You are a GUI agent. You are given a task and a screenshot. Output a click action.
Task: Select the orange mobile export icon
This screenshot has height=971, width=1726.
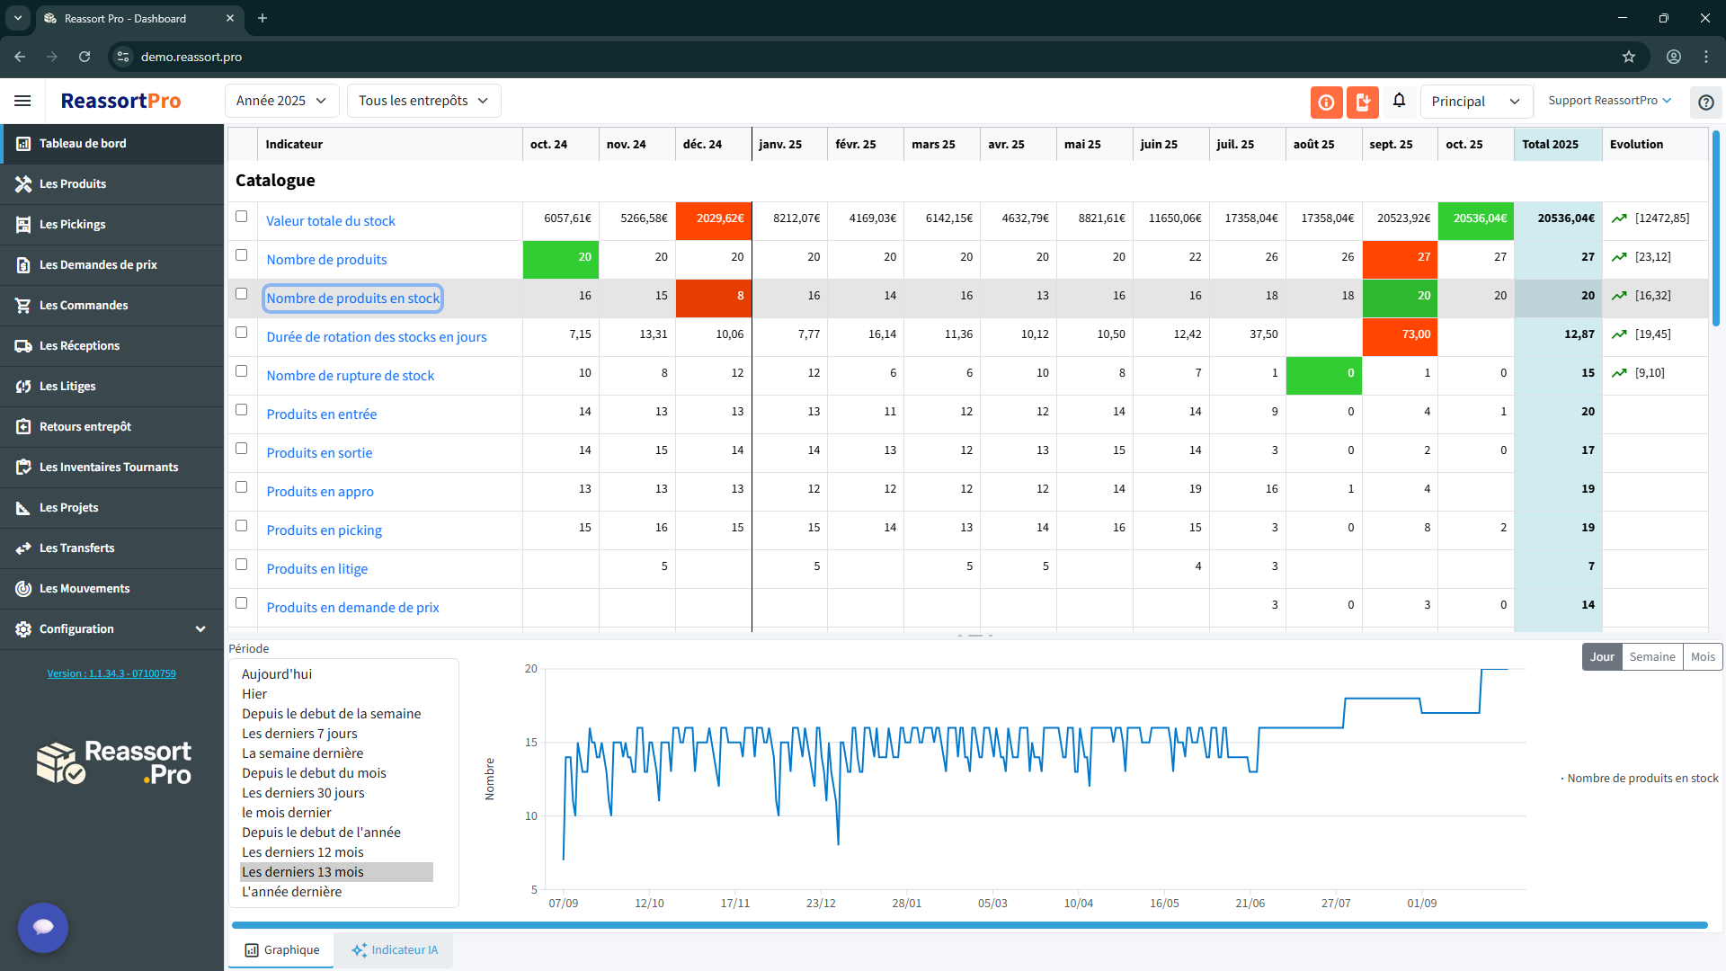point(1362,102)
